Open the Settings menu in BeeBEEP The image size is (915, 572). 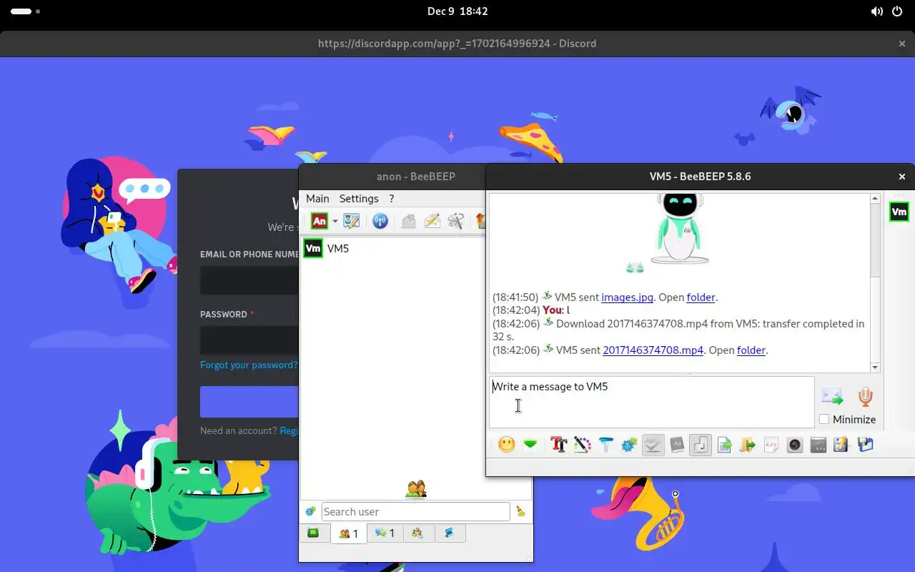pos(359,199)
